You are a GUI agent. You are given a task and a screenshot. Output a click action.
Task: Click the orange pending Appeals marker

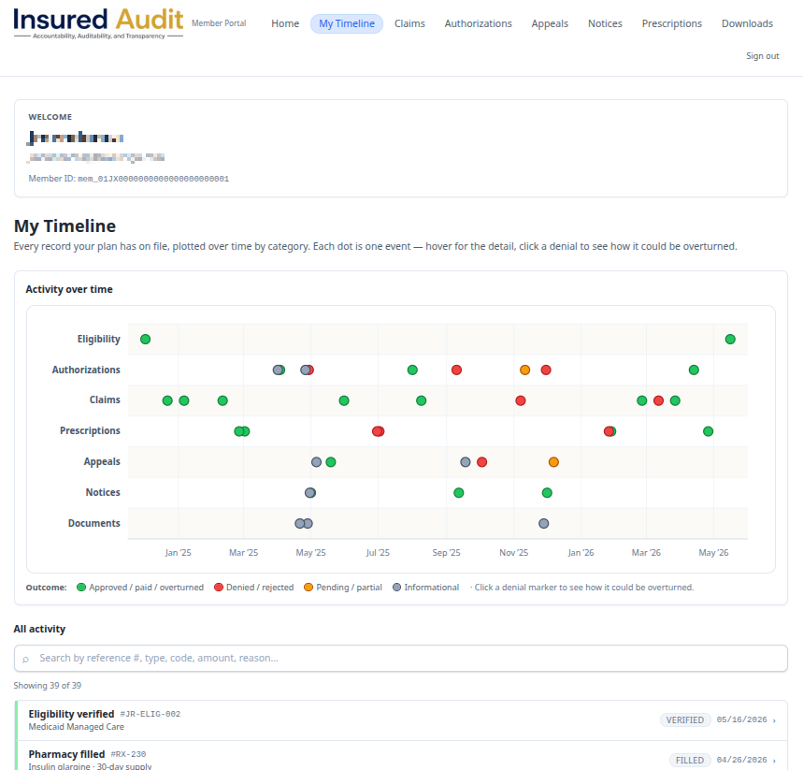click(x=553, y=462)
